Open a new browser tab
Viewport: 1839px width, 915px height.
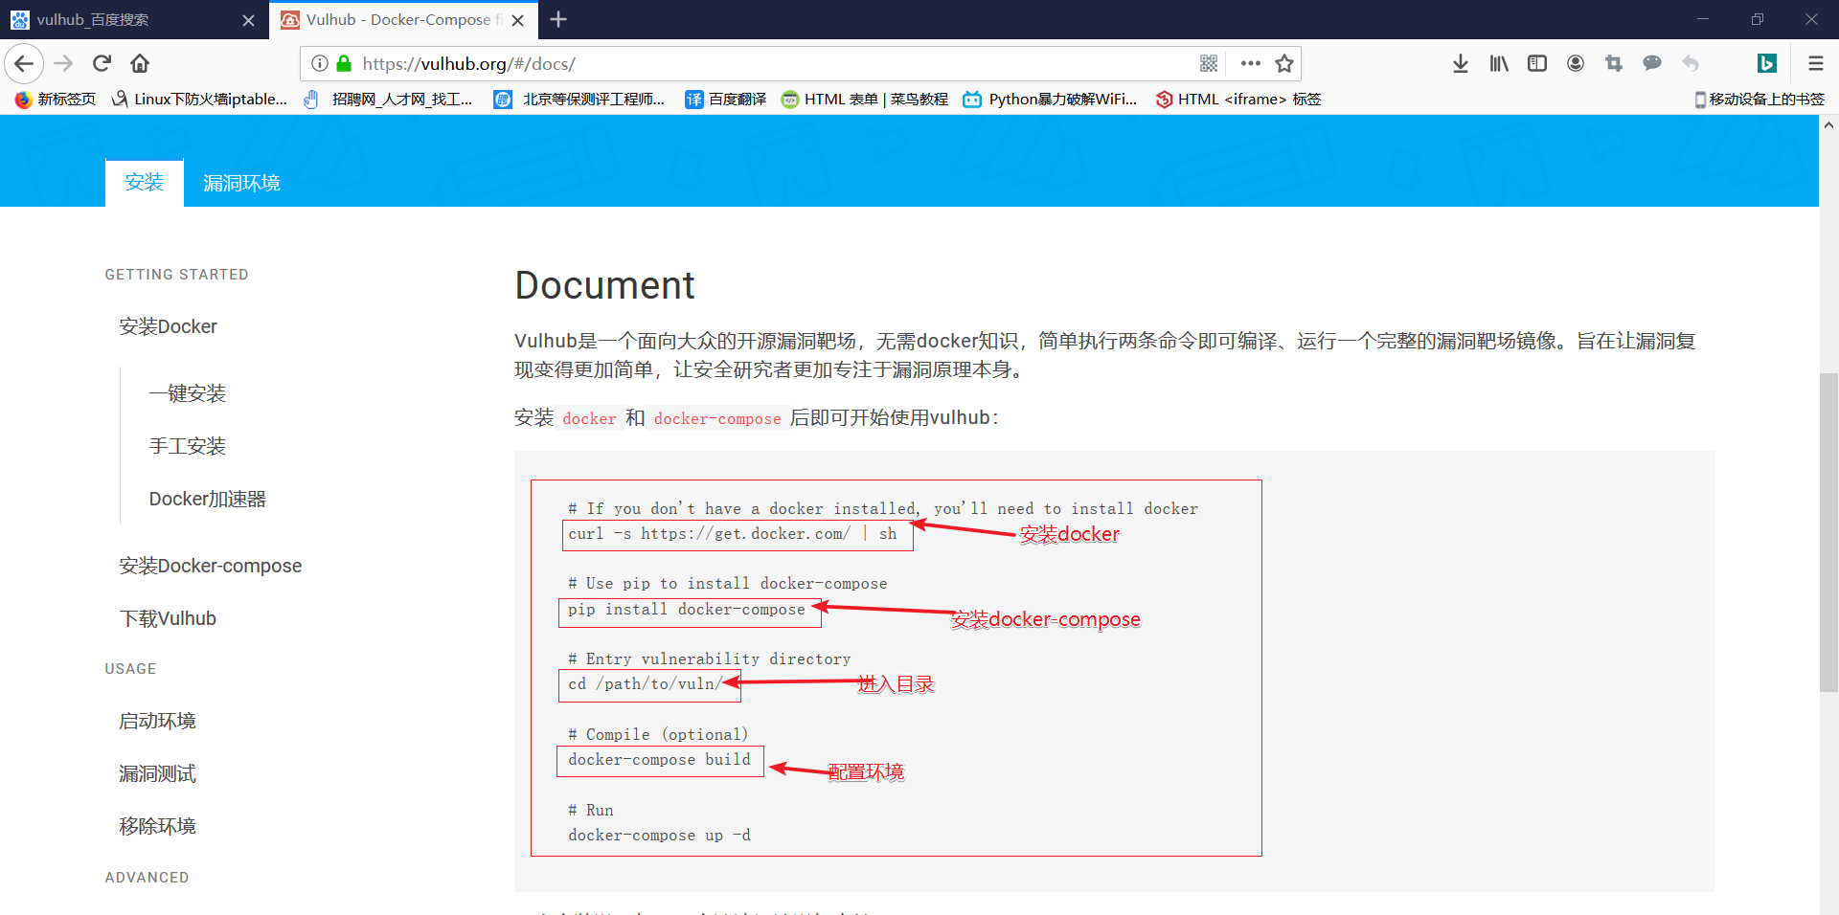(x=558, y=19)
